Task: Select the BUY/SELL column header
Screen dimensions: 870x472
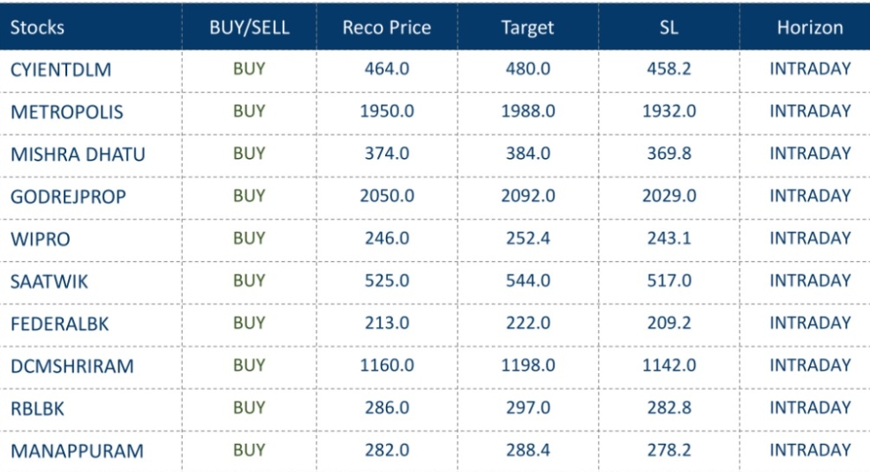Action: coord(249,27)
